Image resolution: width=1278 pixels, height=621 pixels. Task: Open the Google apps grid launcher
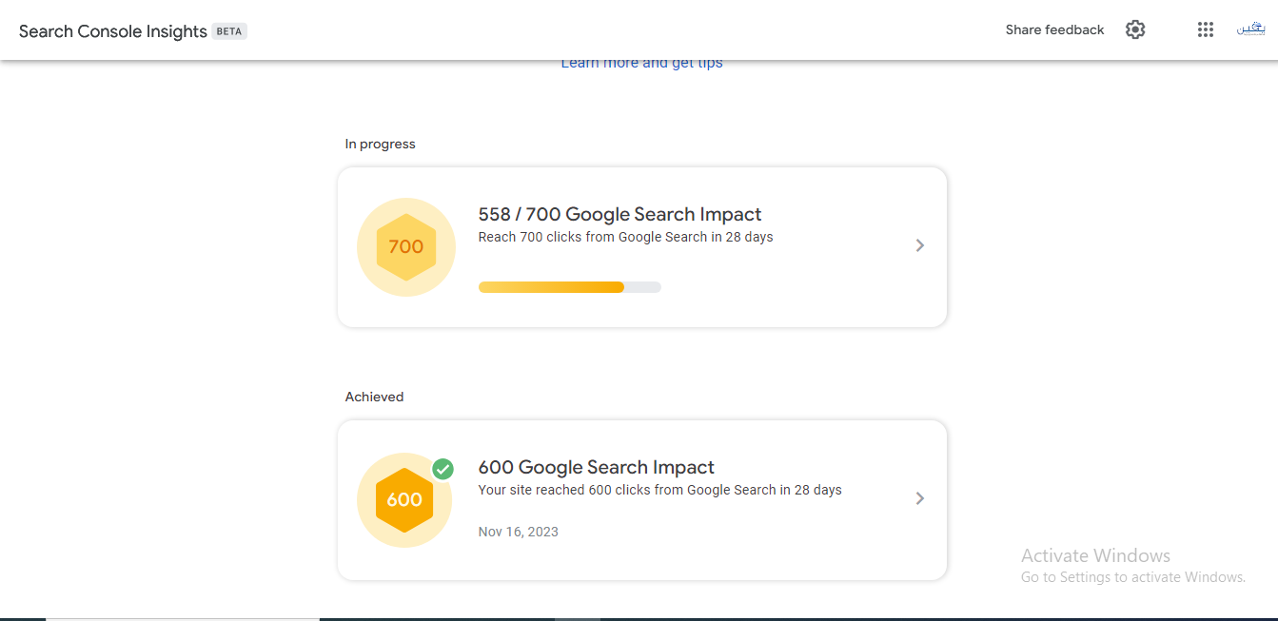pyautogui.click(x=1206, y=29)
